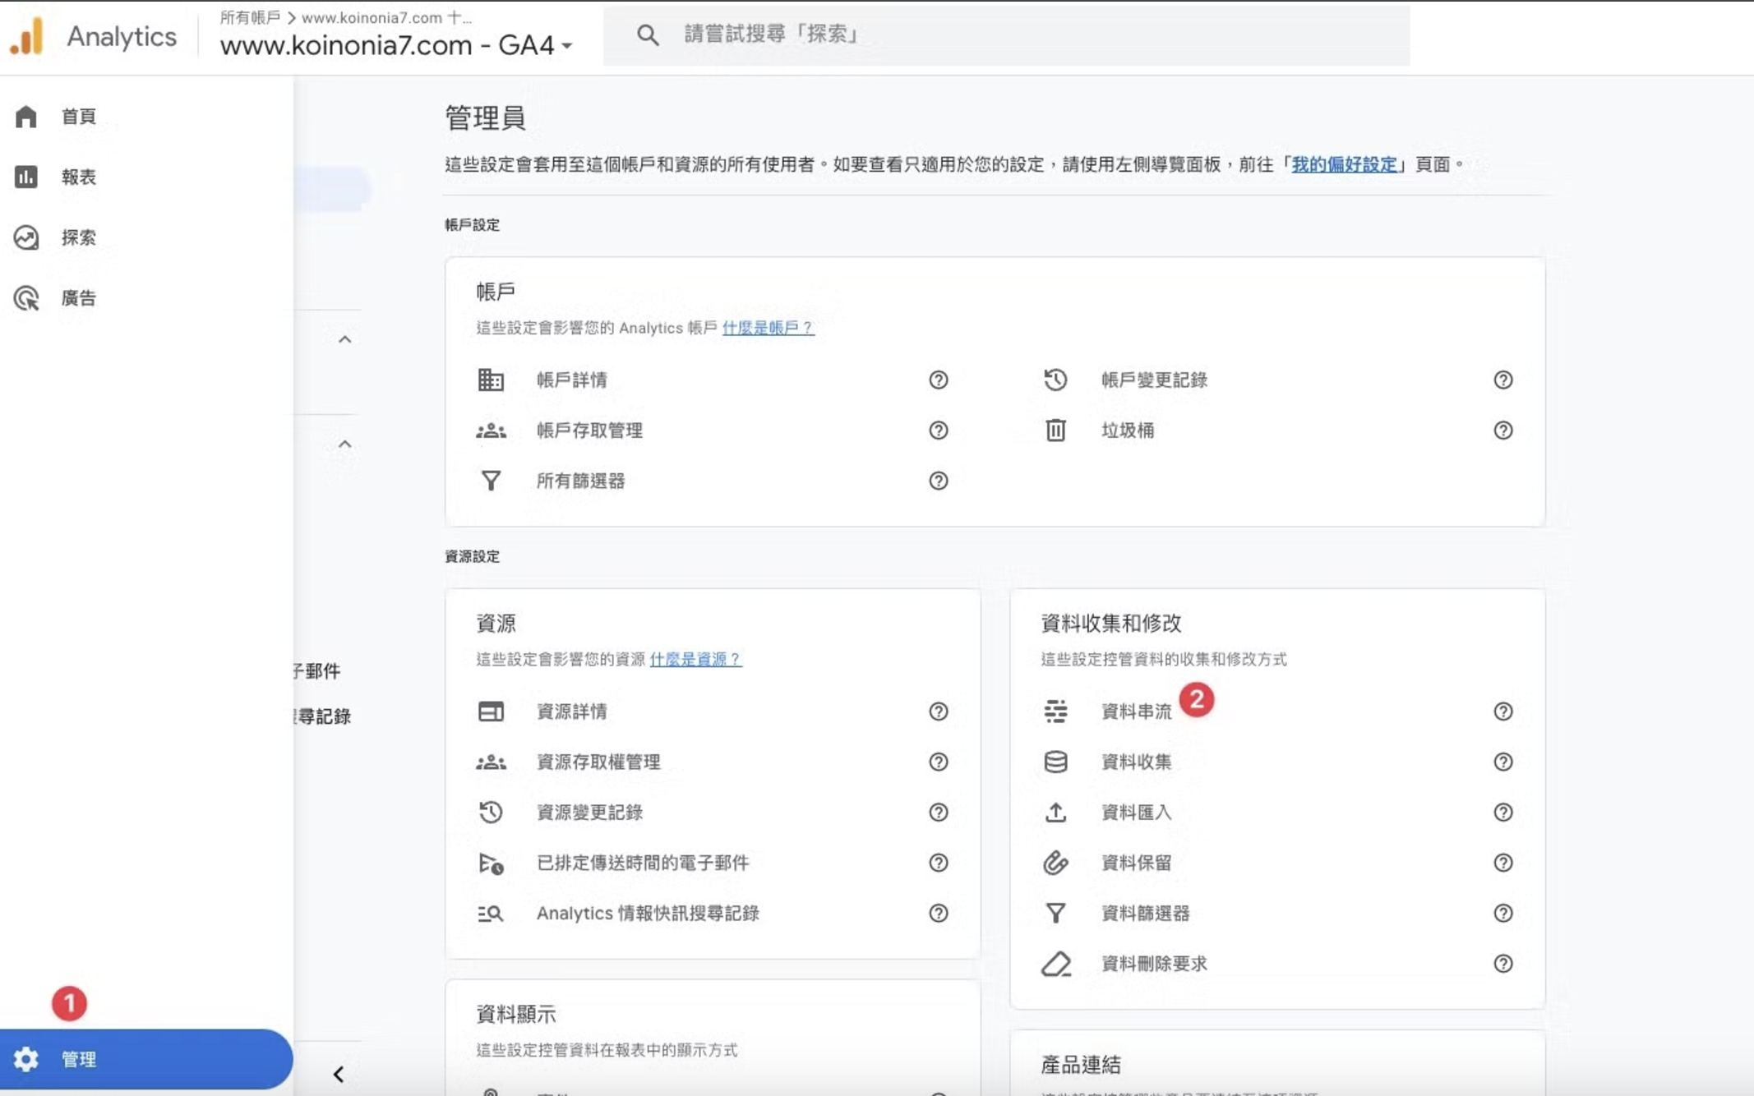Click the 帳戶變更記錄 history icon

[1055, 380]
